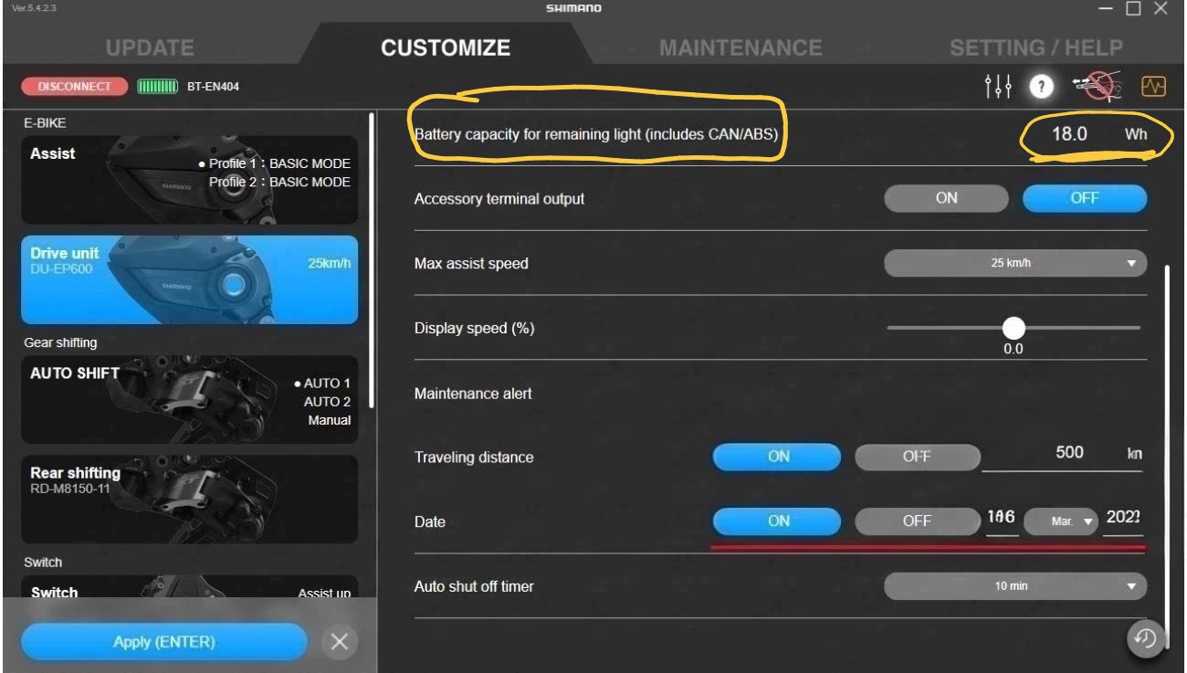Click the red DISCONNECT button
Viewport: 1187px width, 673px height.
click(75, 87)
